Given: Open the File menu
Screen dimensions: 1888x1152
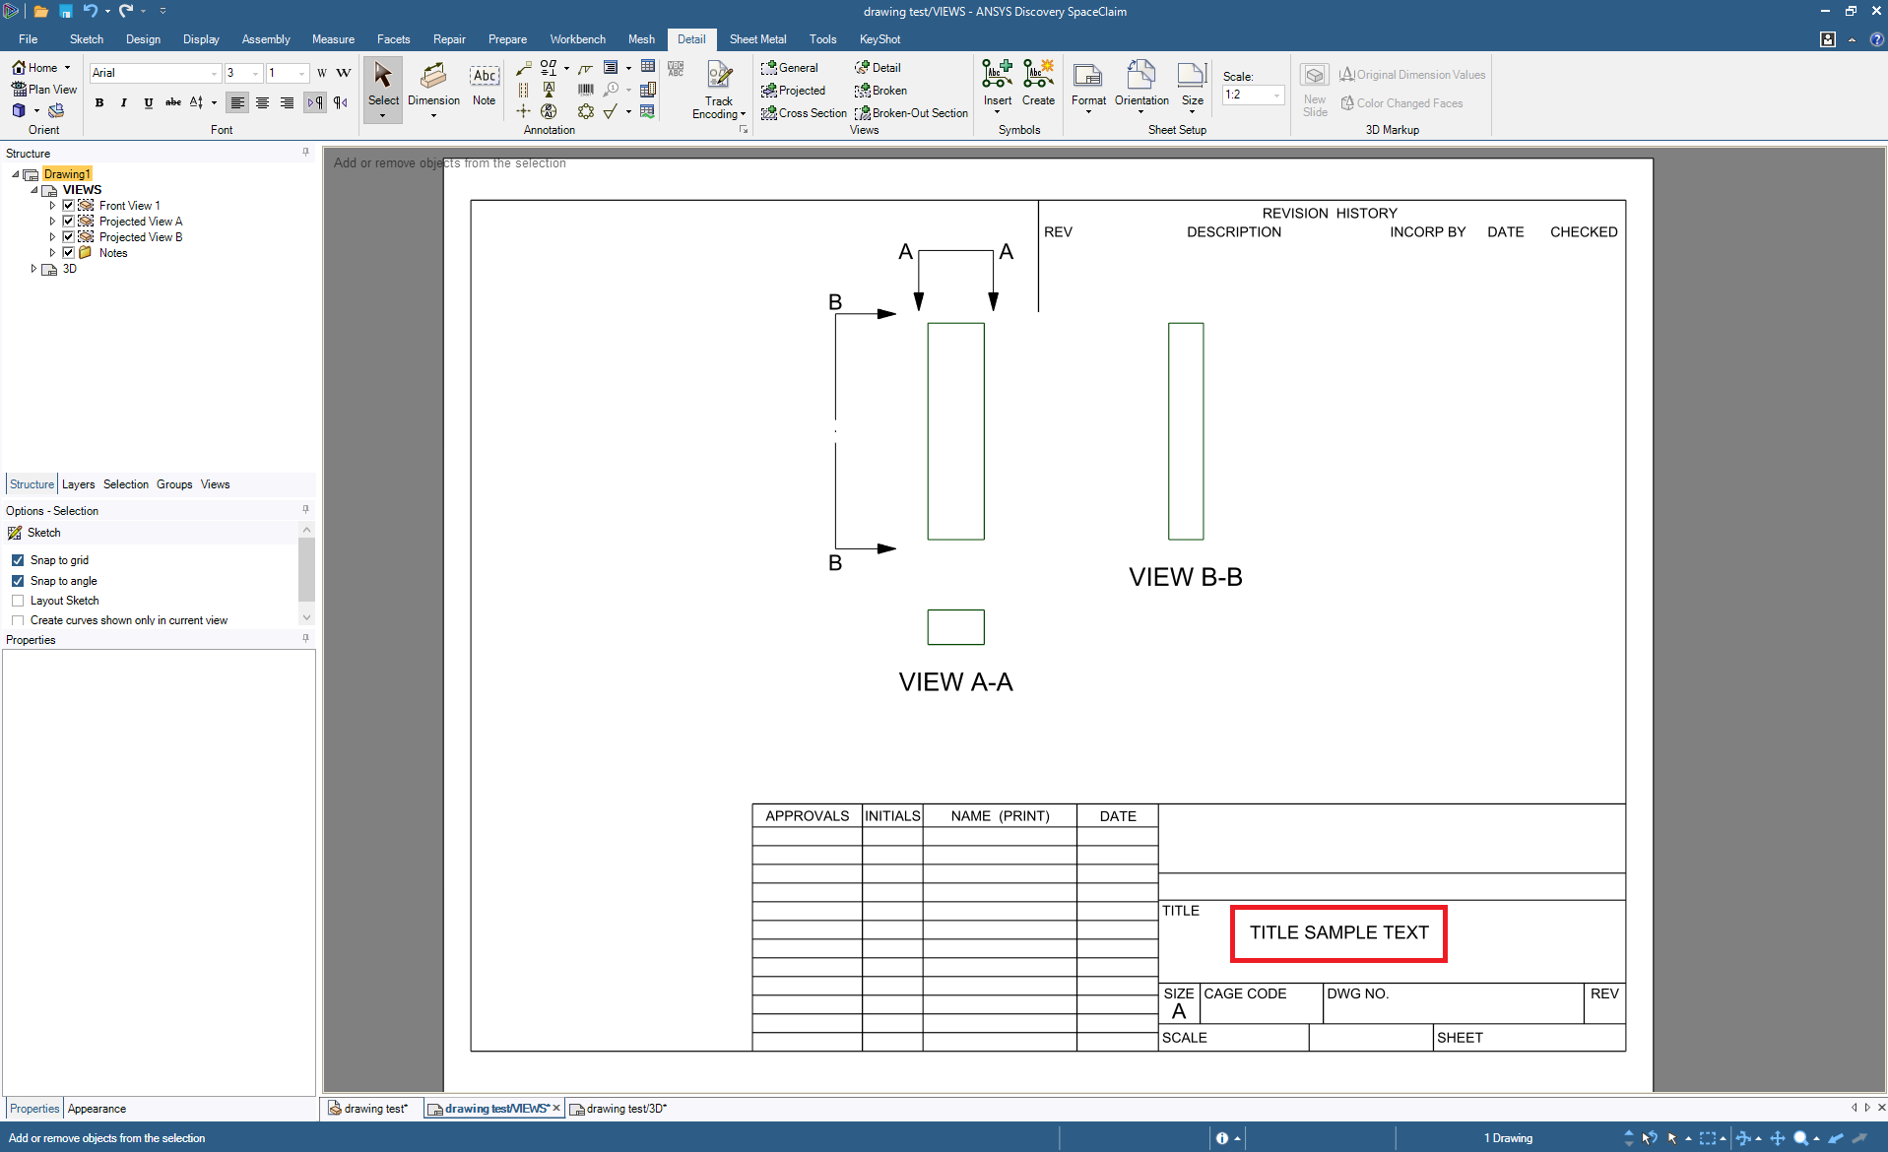Looking at the screenshot, I should pos(28,39).
